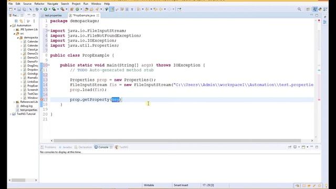Open the Debug button dropdown arrow
Viewport: 336px width, 189px height.
(x=41, y=9)
